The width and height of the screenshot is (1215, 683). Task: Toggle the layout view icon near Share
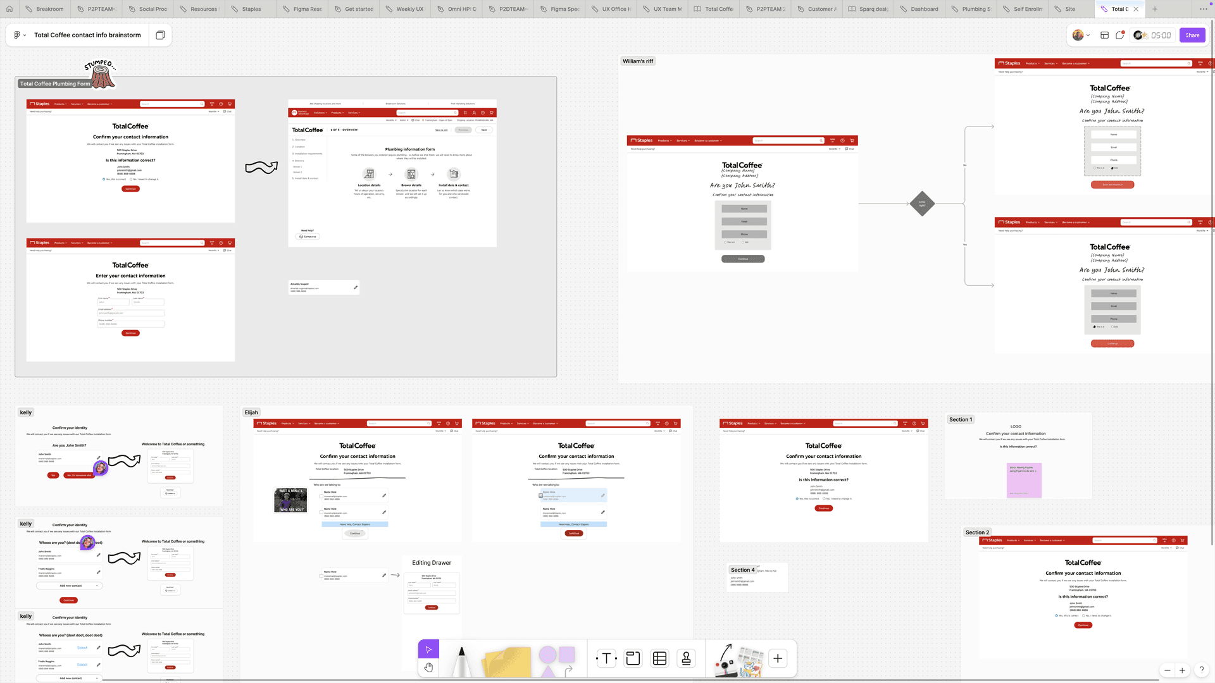(1104, 35)
